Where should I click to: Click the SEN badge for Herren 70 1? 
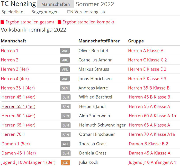point(66,135)
